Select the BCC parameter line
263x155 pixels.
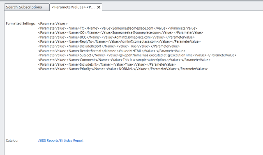[x=116, y=37]
